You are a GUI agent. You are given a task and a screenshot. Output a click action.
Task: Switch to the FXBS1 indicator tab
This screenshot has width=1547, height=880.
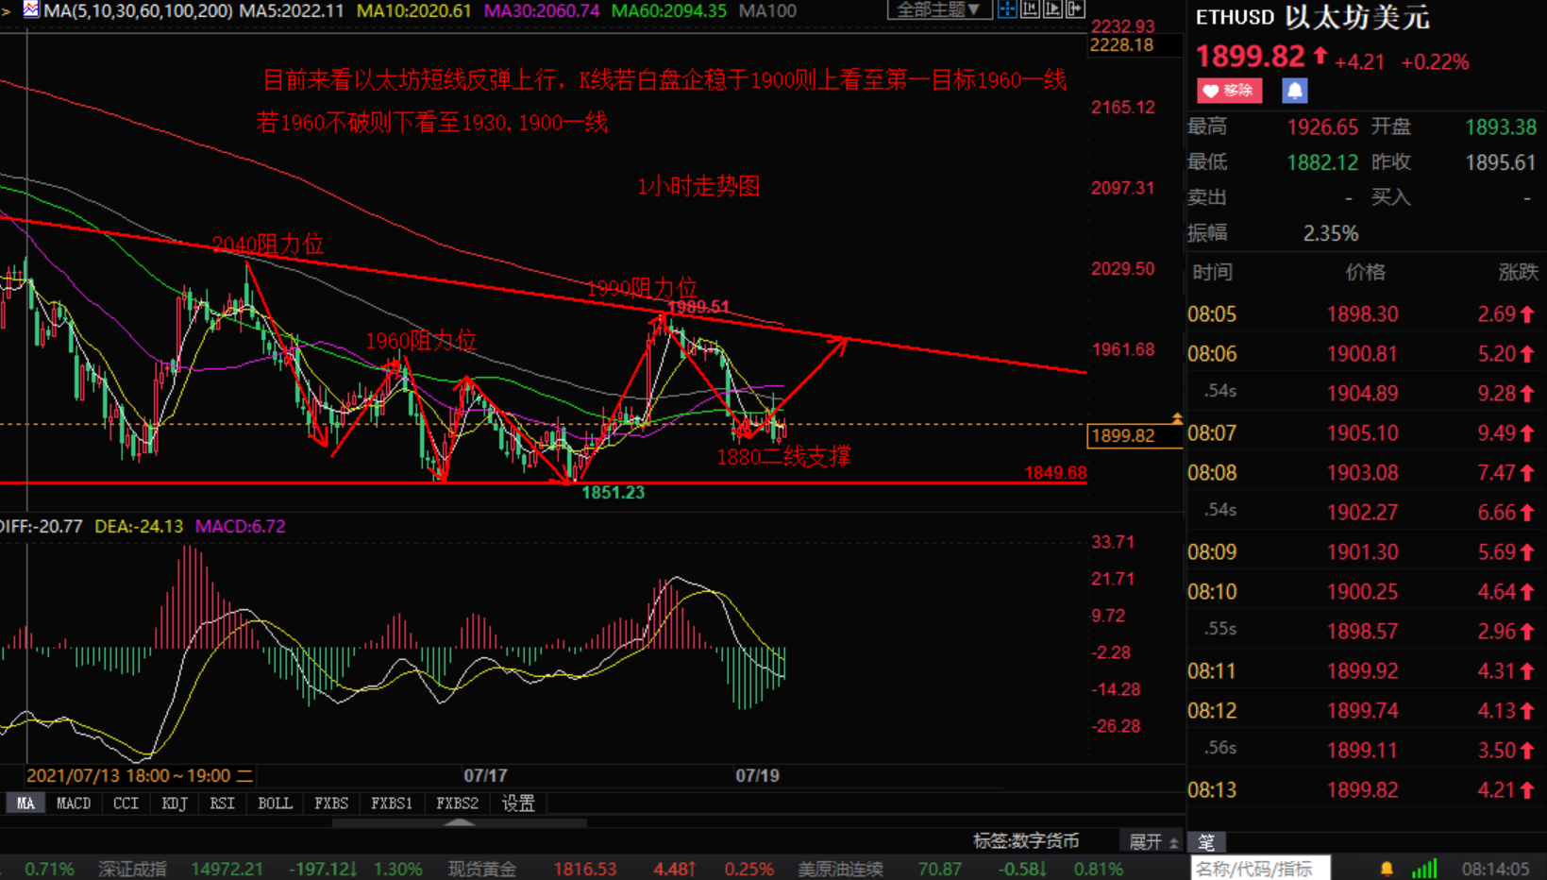point(392,804)
